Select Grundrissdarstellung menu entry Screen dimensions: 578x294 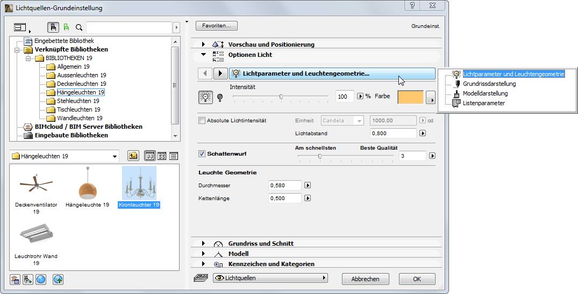click(x=489, y=84)
